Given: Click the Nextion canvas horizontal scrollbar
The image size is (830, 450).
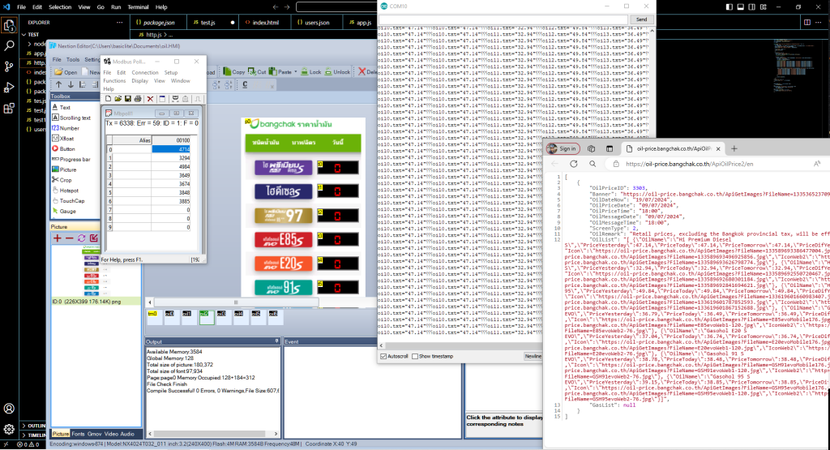Looking at the screenshot, I should point(236,302).
